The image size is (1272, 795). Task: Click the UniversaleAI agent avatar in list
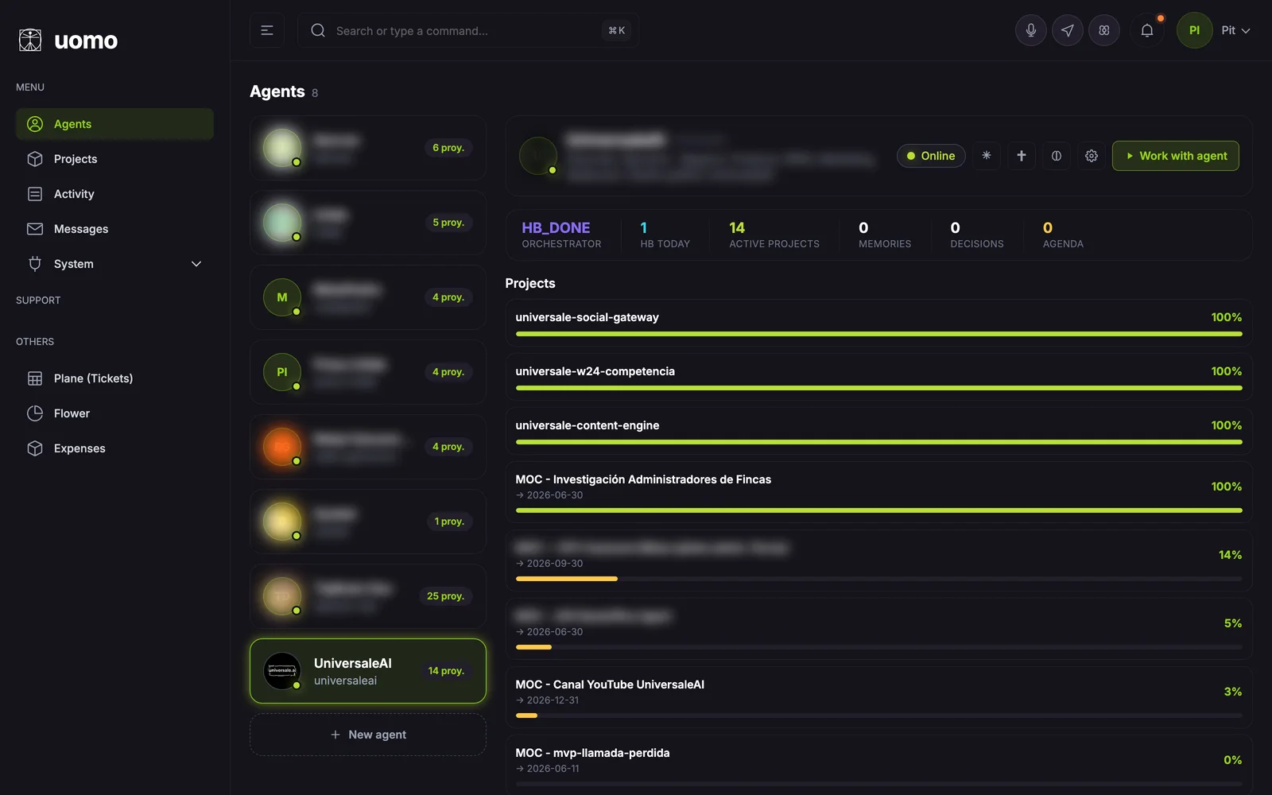click(x=282, y=671)
